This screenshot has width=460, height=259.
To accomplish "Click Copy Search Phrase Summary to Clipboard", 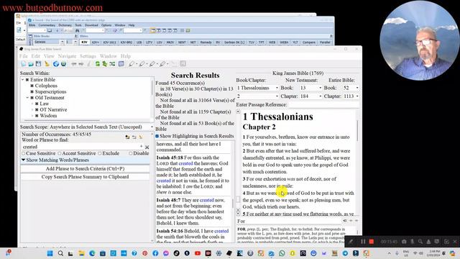I will click(85, 177).
